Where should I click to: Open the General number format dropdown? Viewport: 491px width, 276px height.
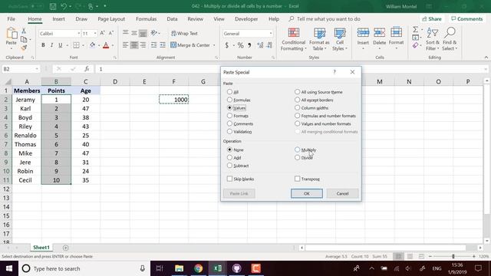(271, 34)
